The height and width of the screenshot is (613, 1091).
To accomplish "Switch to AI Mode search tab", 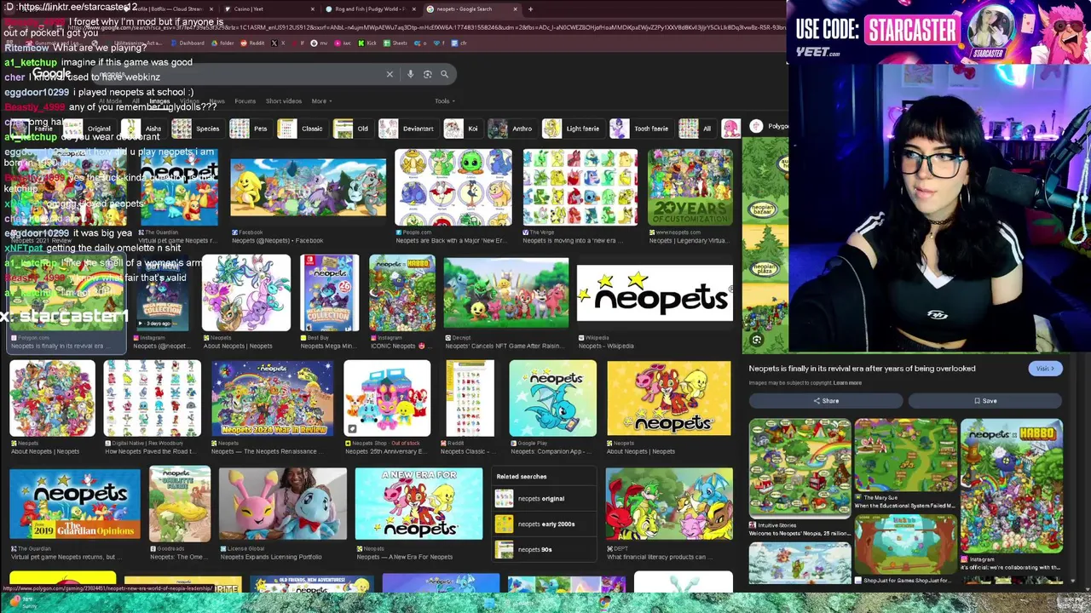I will tap(110, 101).
